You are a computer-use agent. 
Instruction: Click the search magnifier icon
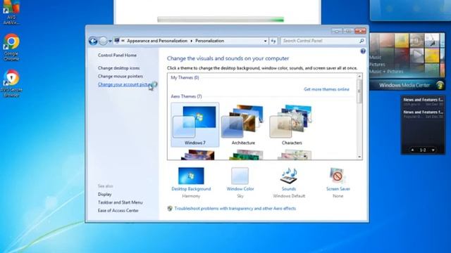(x=362, y=41)
